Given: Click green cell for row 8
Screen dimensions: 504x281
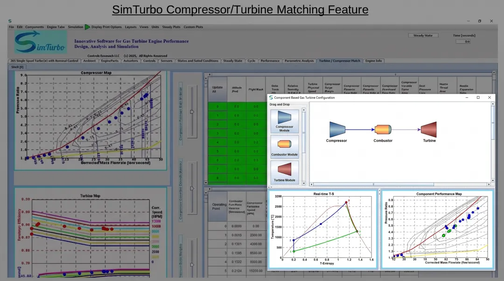Looking at the screenshot, I should tap(217, 178).
